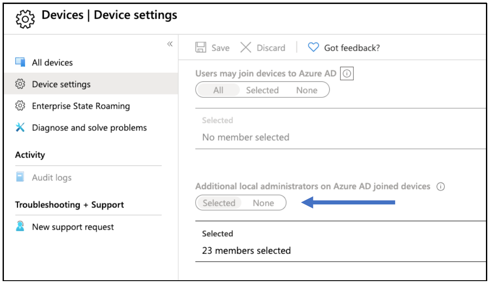Select All for users joining devices
The width and height of the screenshot is (492, 285).
pos(219,90)
